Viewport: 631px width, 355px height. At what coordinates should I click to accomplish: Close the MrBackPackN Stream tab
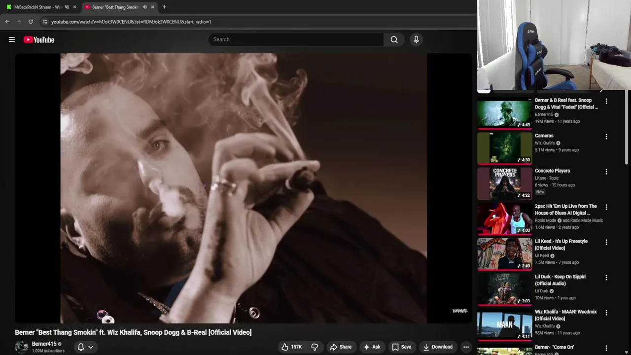(x=74, y=7)
